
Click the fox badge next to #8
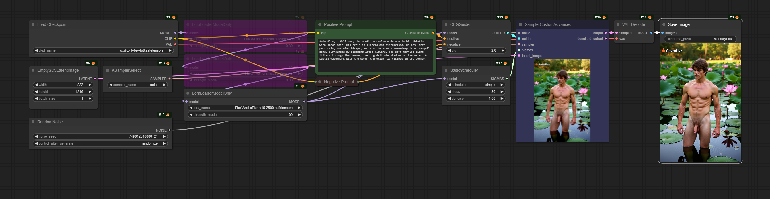pos(737,17)
